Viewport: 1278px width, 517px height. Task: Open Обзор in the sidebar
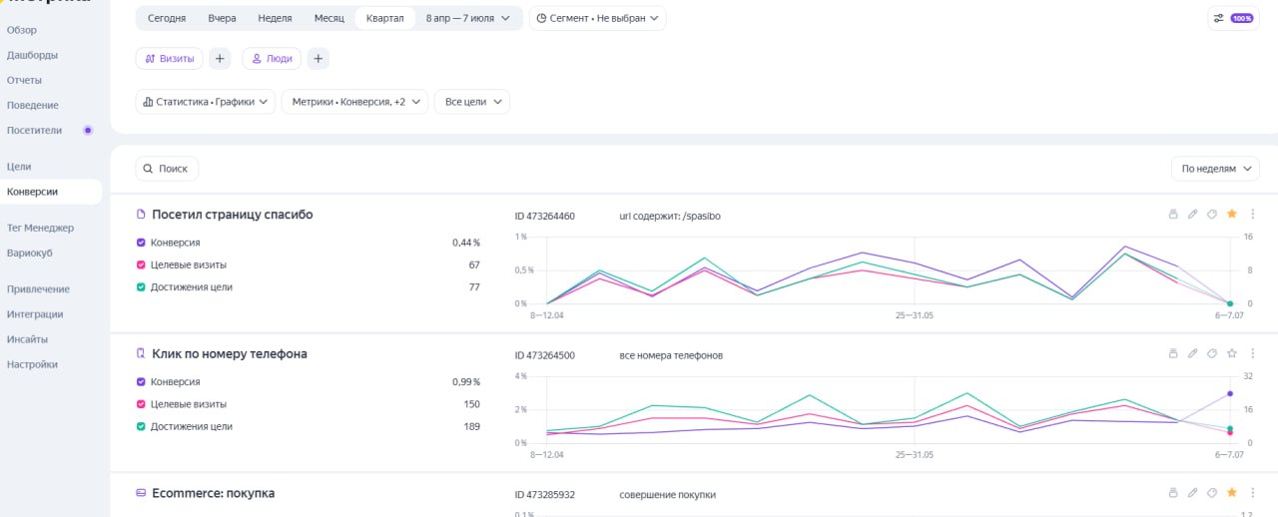[22, 30]
